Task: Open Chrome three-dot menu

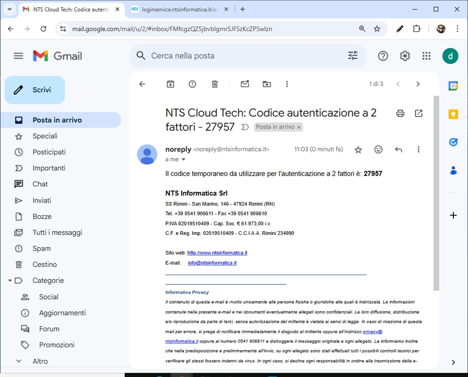Action: (457, 29)
